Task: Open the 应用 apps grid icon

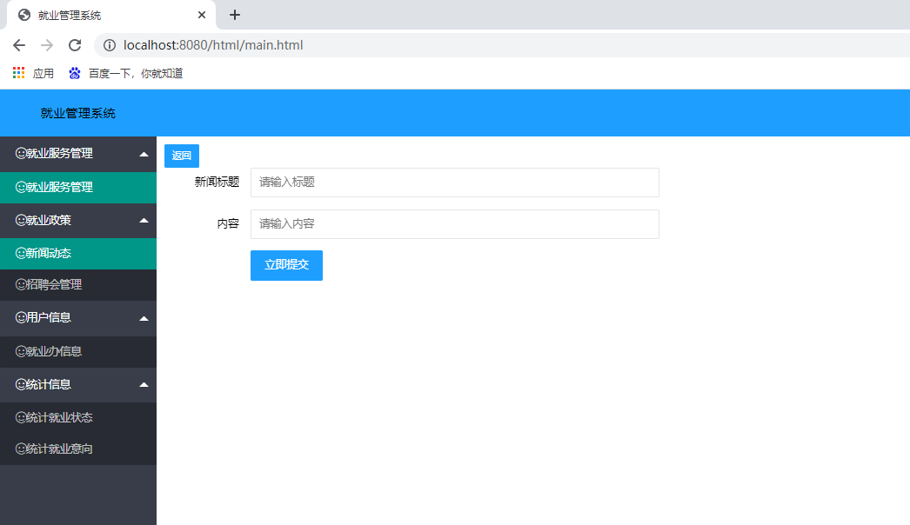Action: point(17,73)
